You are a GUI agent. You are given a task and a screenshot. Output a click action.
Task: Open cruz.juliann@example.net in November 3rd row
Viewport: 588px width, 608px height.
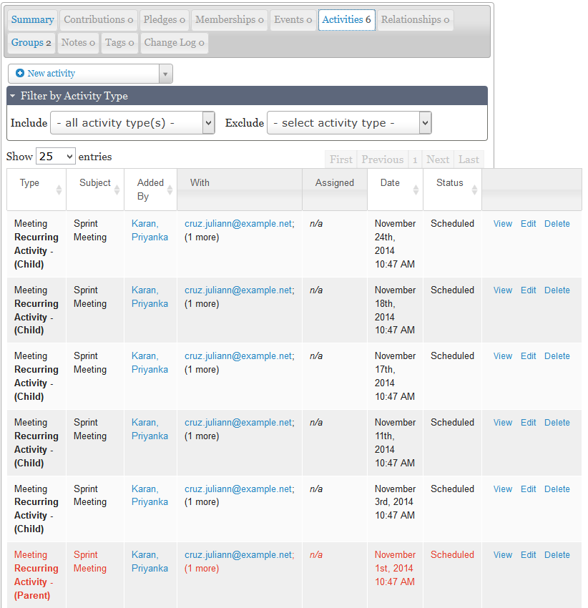coord(240,489)
